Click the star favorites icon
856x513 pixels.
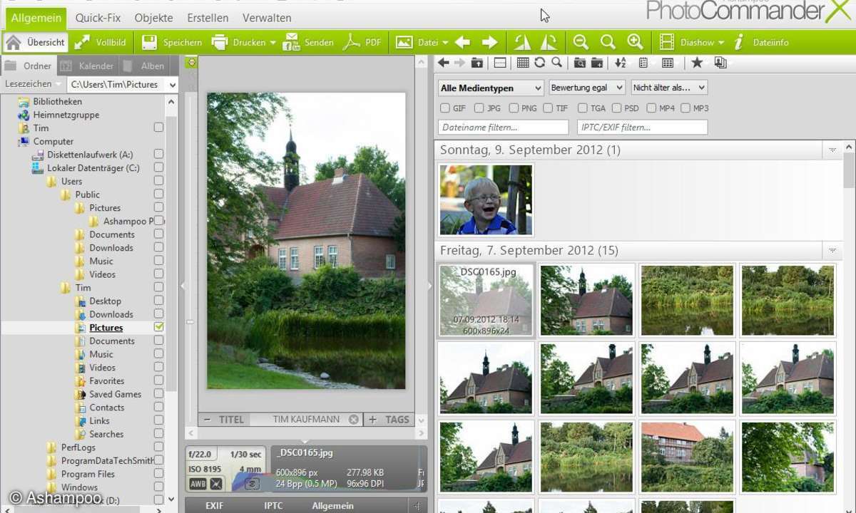click(x=697, y=63)
